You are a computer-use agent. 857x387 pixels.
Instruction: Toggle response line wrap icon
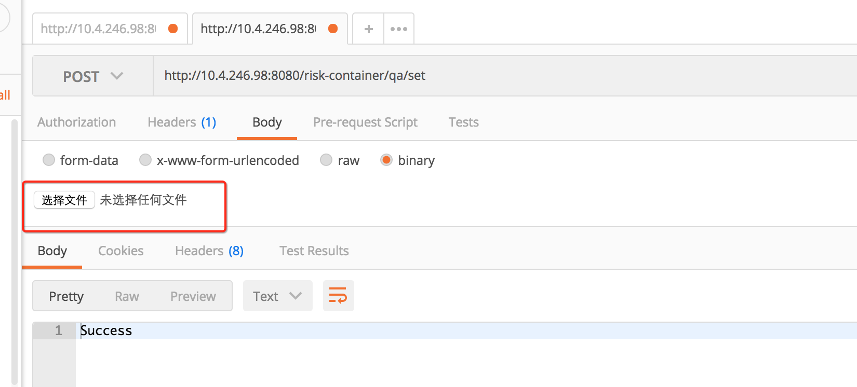tap(338, 296)
